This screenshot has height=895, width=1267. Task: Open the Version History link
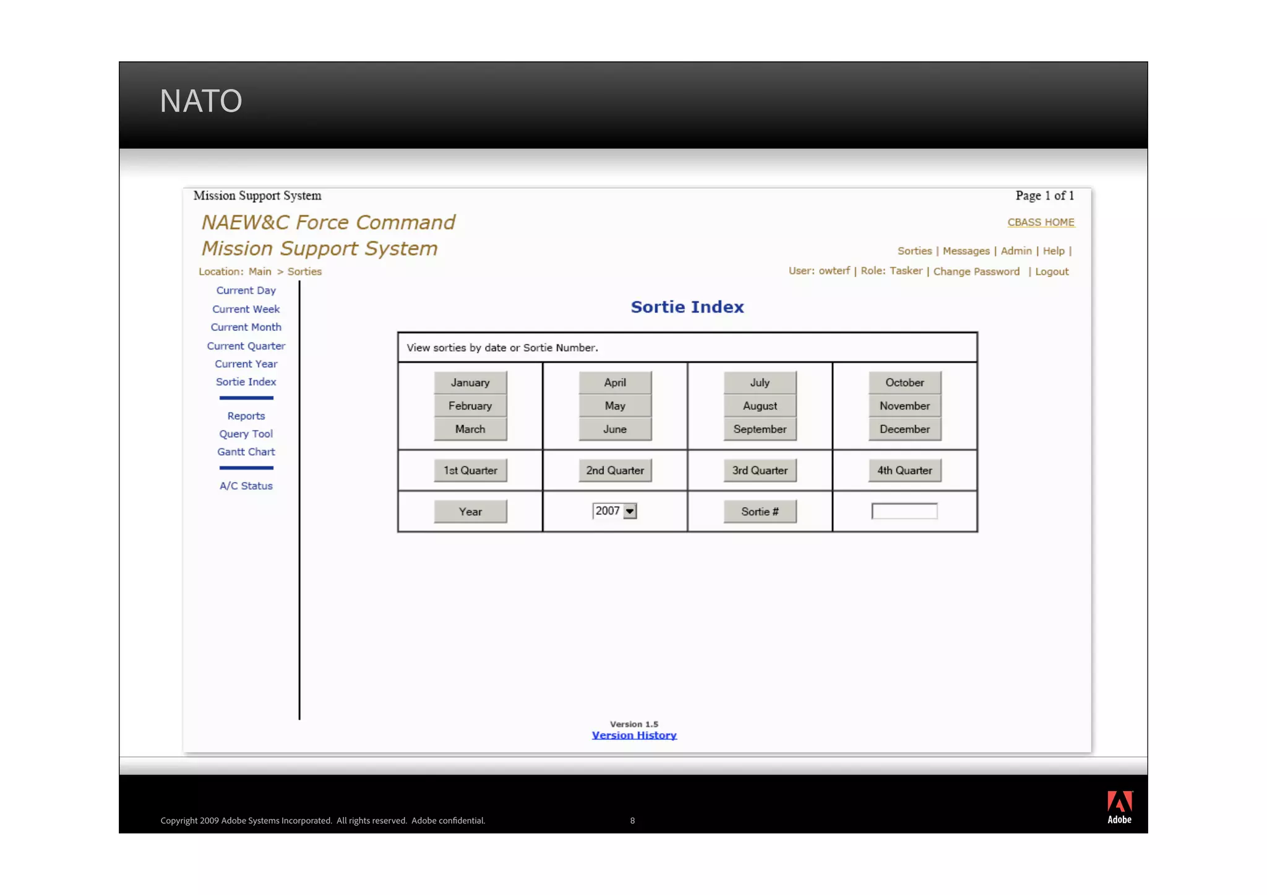click(634, 735)
